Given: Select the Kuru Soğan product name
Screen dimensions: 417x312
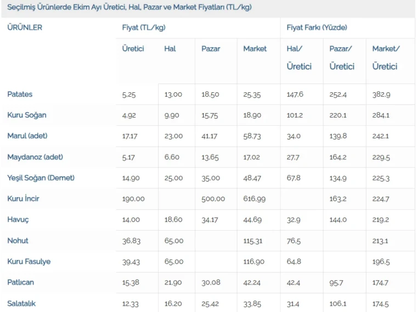Looking at the screenshot, I should pos(27,115).
